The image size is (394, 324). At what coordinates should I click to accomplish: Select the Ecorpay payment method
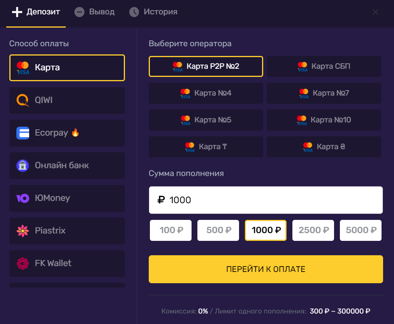coord(67,133)
